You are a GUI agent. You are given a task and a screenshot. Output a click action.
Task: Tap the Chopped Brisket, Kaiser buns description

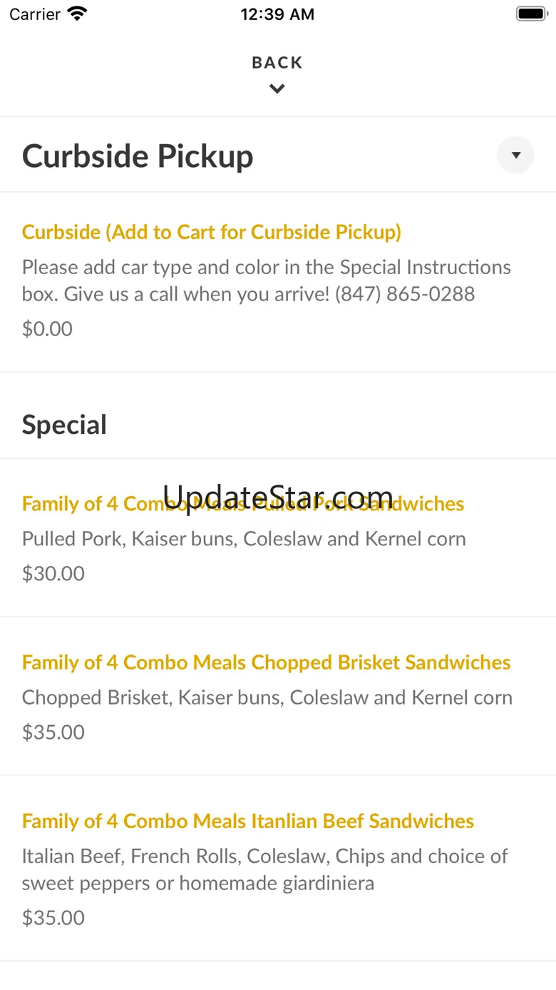pyautogui.click(x=267, y=697)
